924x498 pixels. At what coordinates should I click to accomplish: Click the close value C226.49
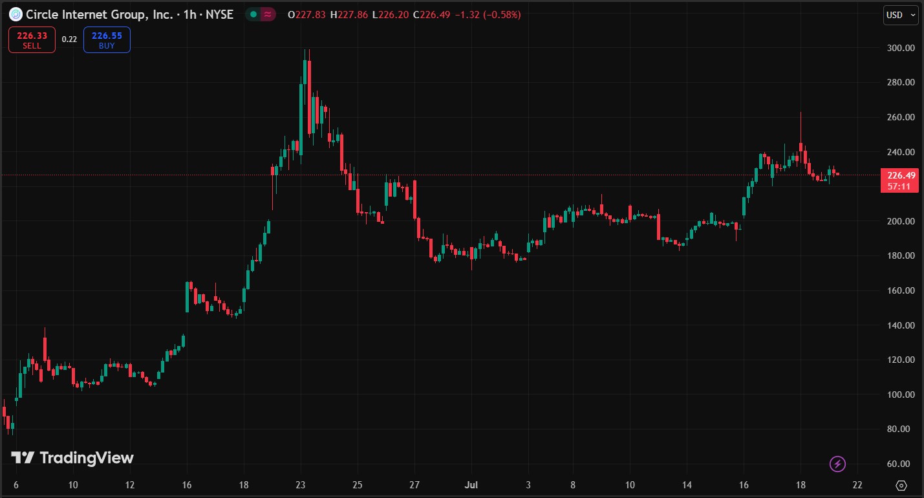coord(431,14)
